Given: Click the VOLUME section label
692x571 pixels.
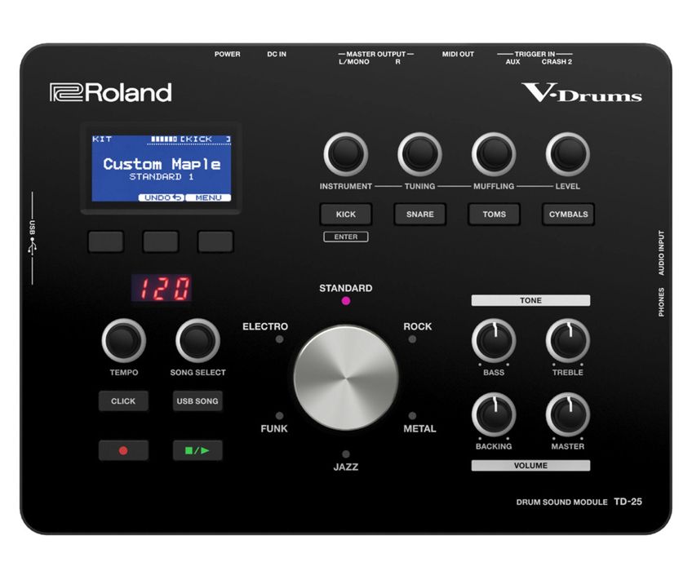Looking at the screenshot, I should point(530,466).
